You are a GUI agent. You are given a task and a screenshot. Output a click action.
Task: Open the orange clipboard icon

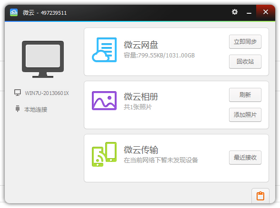260,196
